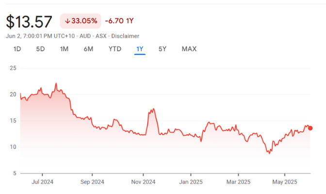The width and height of the screenshot is (326, 194).
Task: Click the Nov 2024 axis label
Action: (143, 182)
